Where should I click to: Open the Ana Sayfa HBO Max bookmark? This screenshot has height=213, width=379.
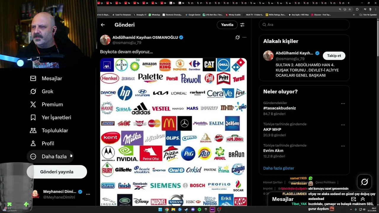[x=298, y=14]
